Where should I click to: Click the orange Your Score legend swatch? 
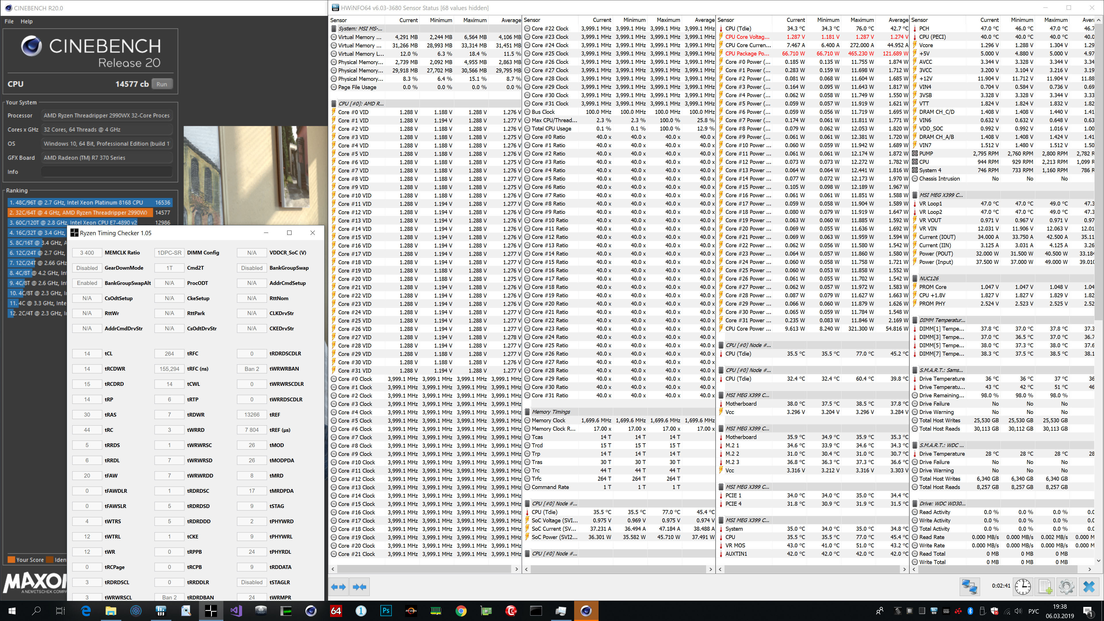(x=11, y=560)
